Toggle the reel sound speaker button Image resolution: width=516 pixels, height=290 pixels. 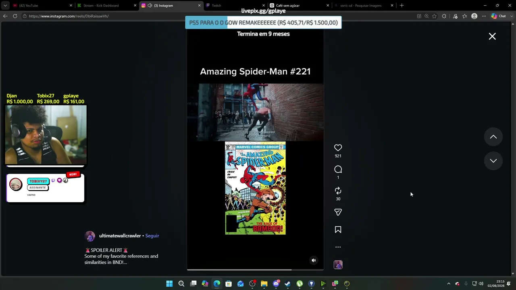[314, 260]
